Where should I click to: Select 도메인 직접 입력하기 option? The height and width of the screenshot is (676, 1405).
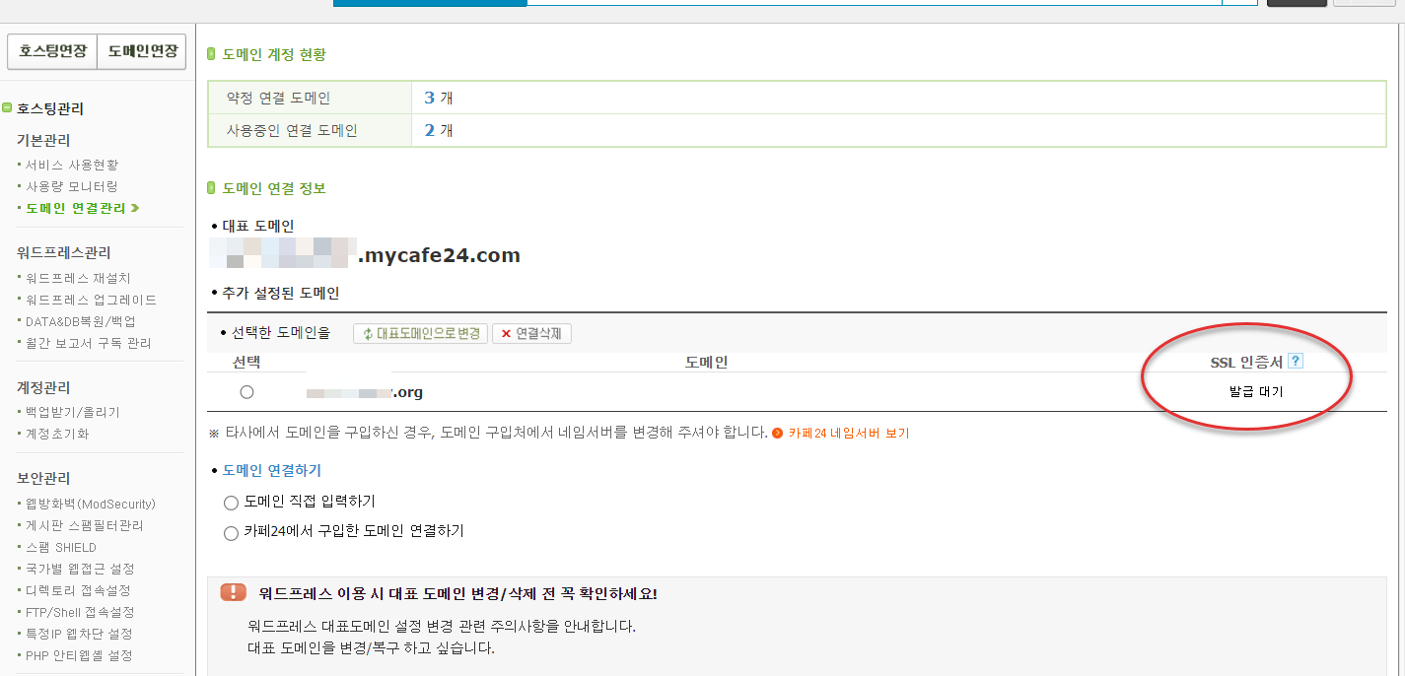pyautogui.click(x=230, y=503)
